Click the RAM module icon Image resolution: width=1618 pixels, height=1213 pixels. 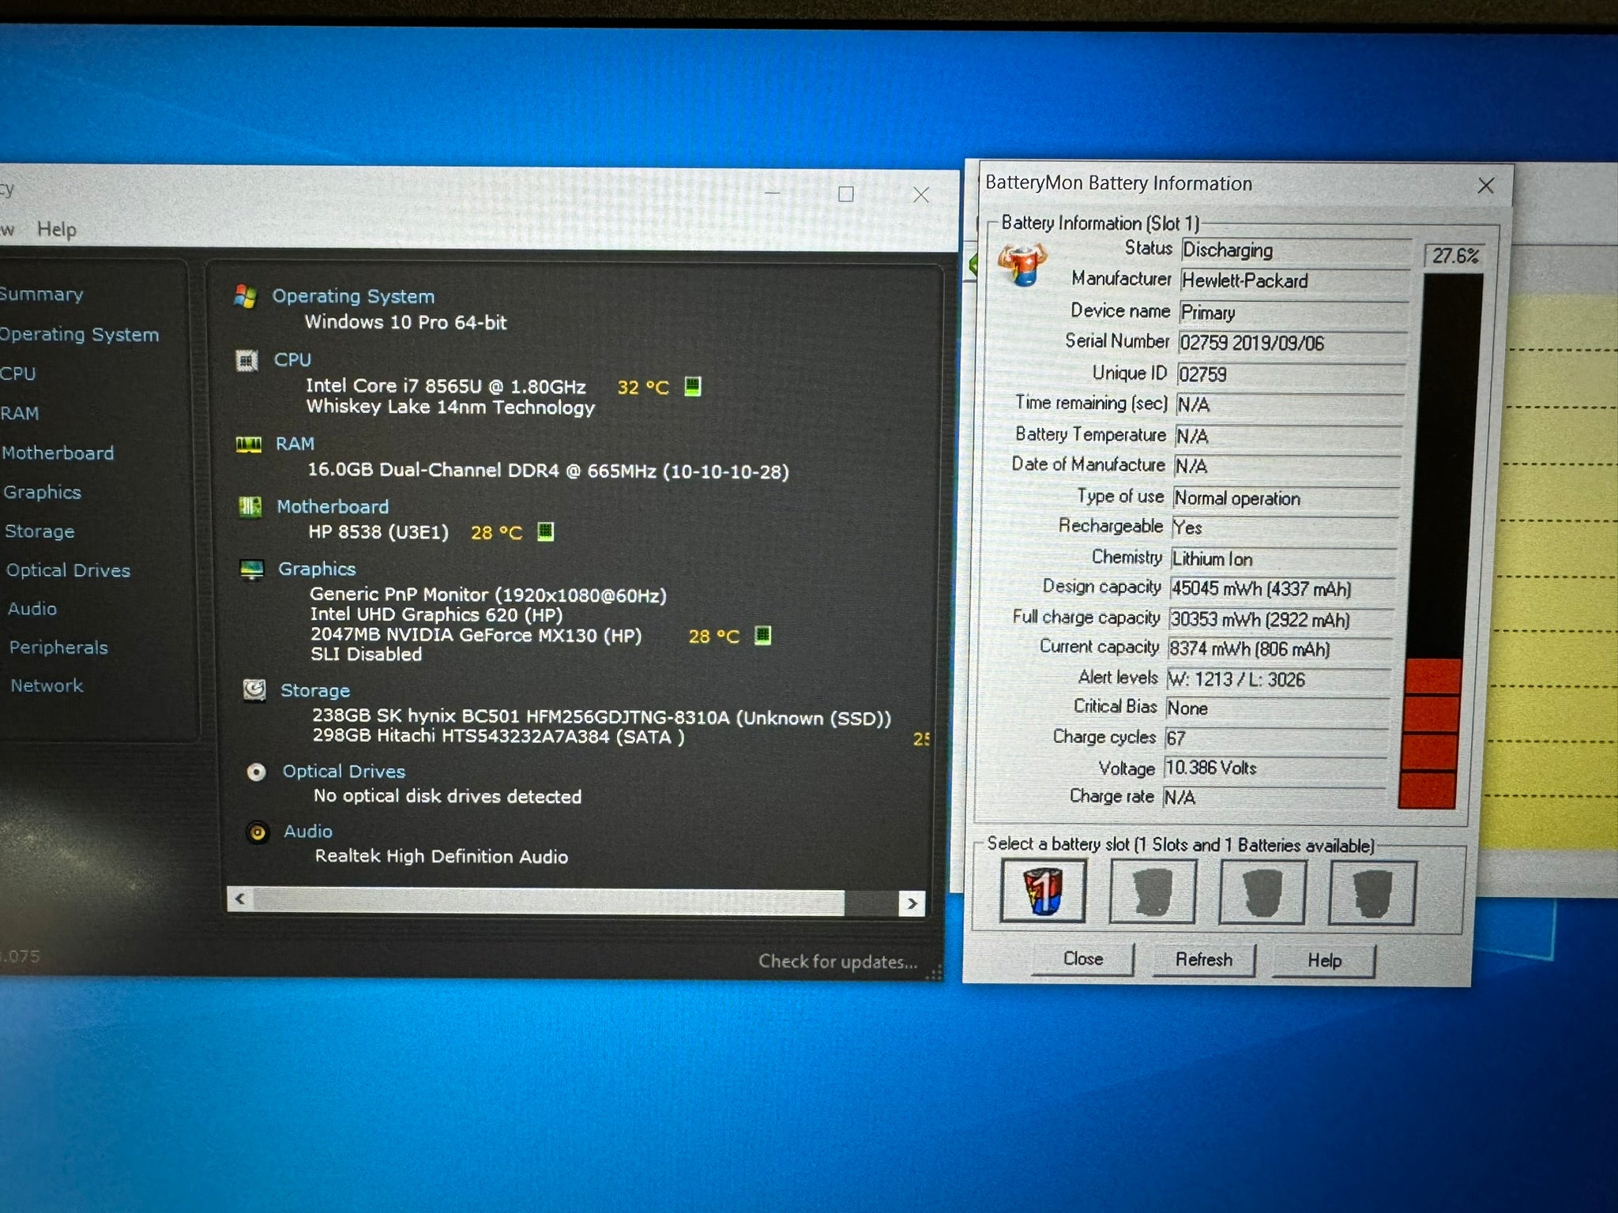tap(249, 445)
